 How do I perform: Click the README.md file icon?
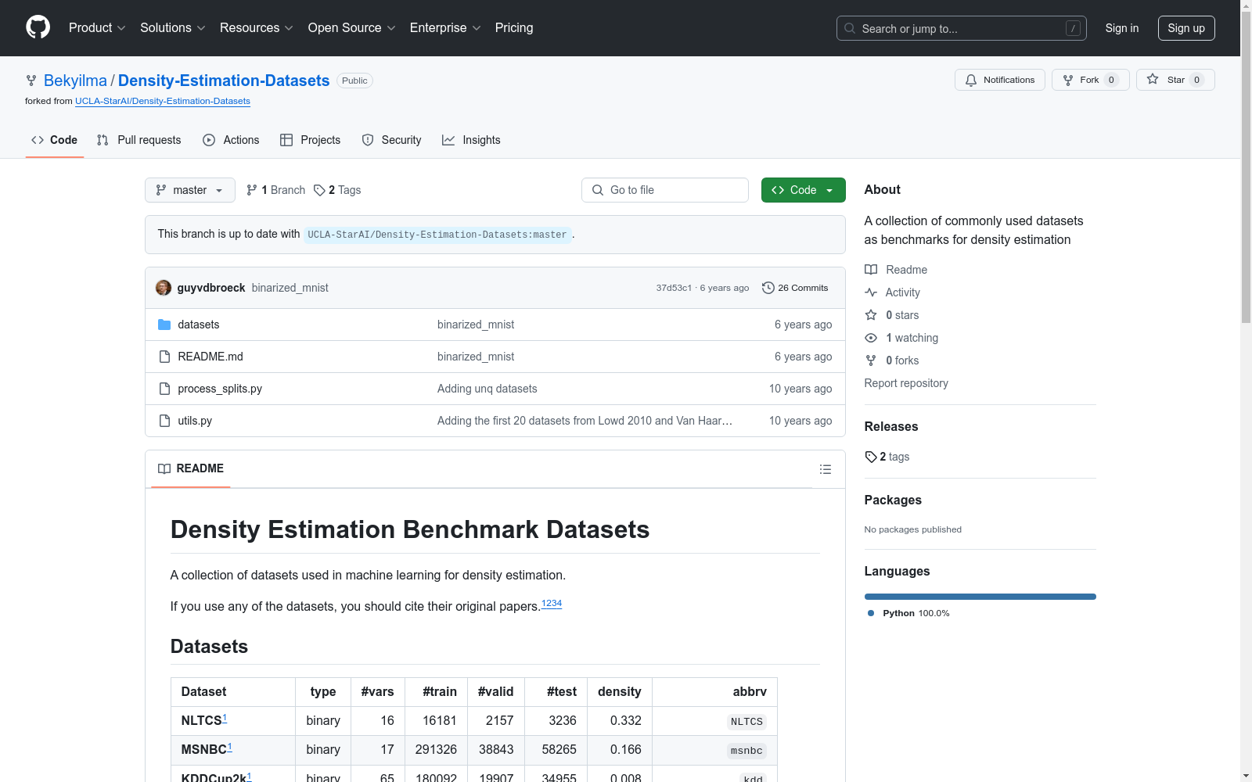pos(164,357)
